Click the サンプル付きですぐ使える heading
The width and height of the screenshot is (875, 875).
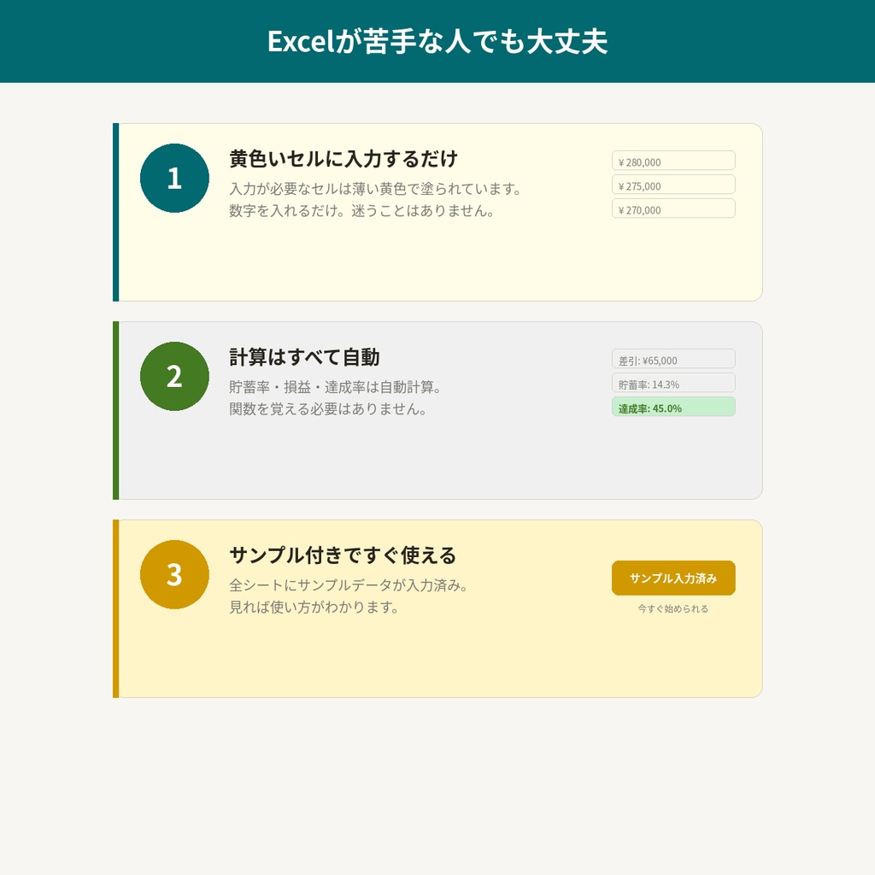pos(343,555)
